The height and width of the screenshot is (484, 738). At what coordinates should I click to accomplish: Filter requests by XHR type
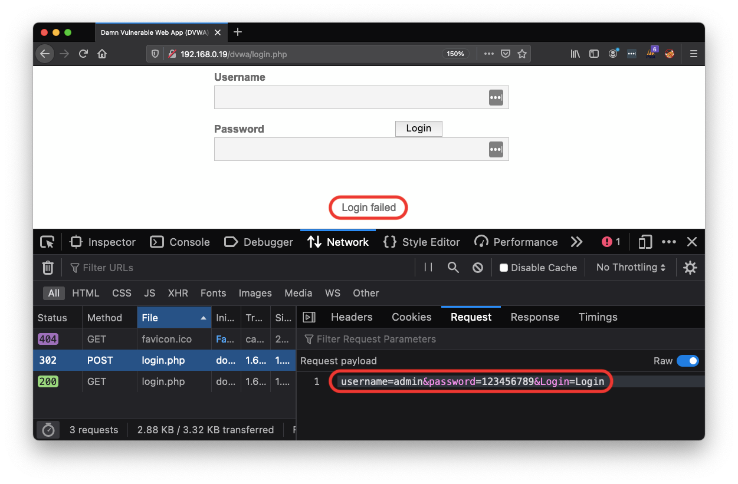(x=178, y=293)
